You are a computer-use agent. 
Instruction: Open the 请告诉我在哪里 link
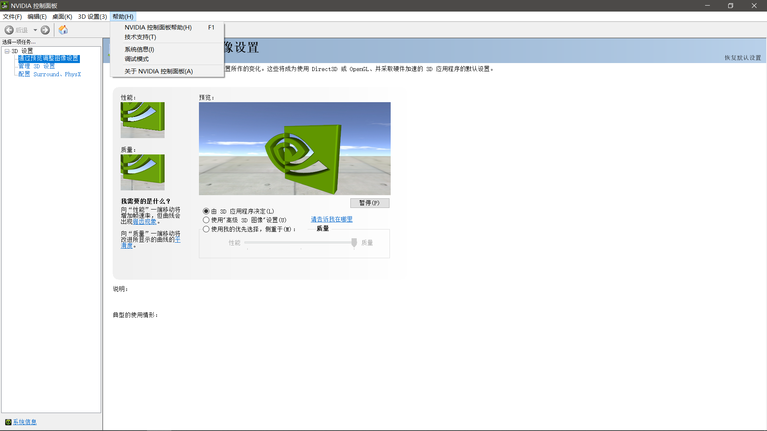point(332,219)
